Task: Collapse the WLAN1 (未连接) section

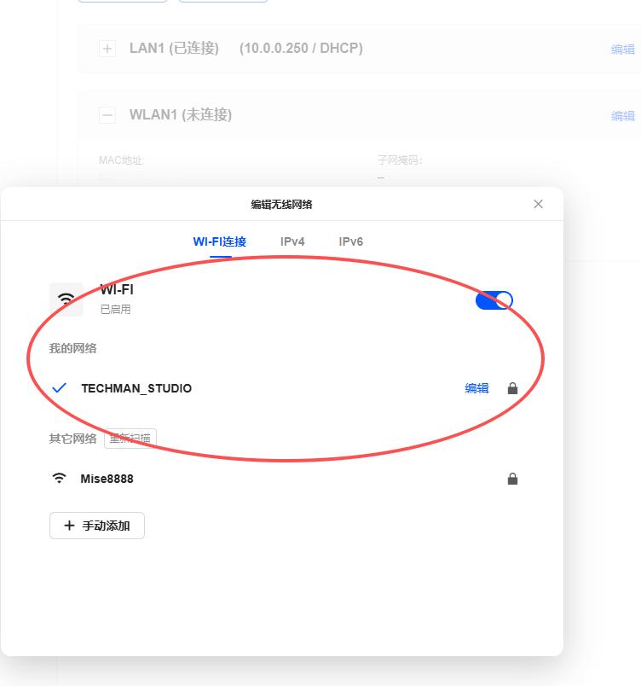Action: pyautogui.click(x=107, y=115)
